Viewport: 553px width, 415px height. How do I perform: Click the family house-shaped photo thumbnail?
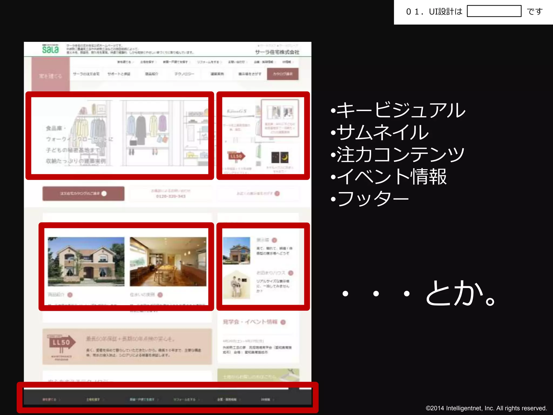coord(237,285)
